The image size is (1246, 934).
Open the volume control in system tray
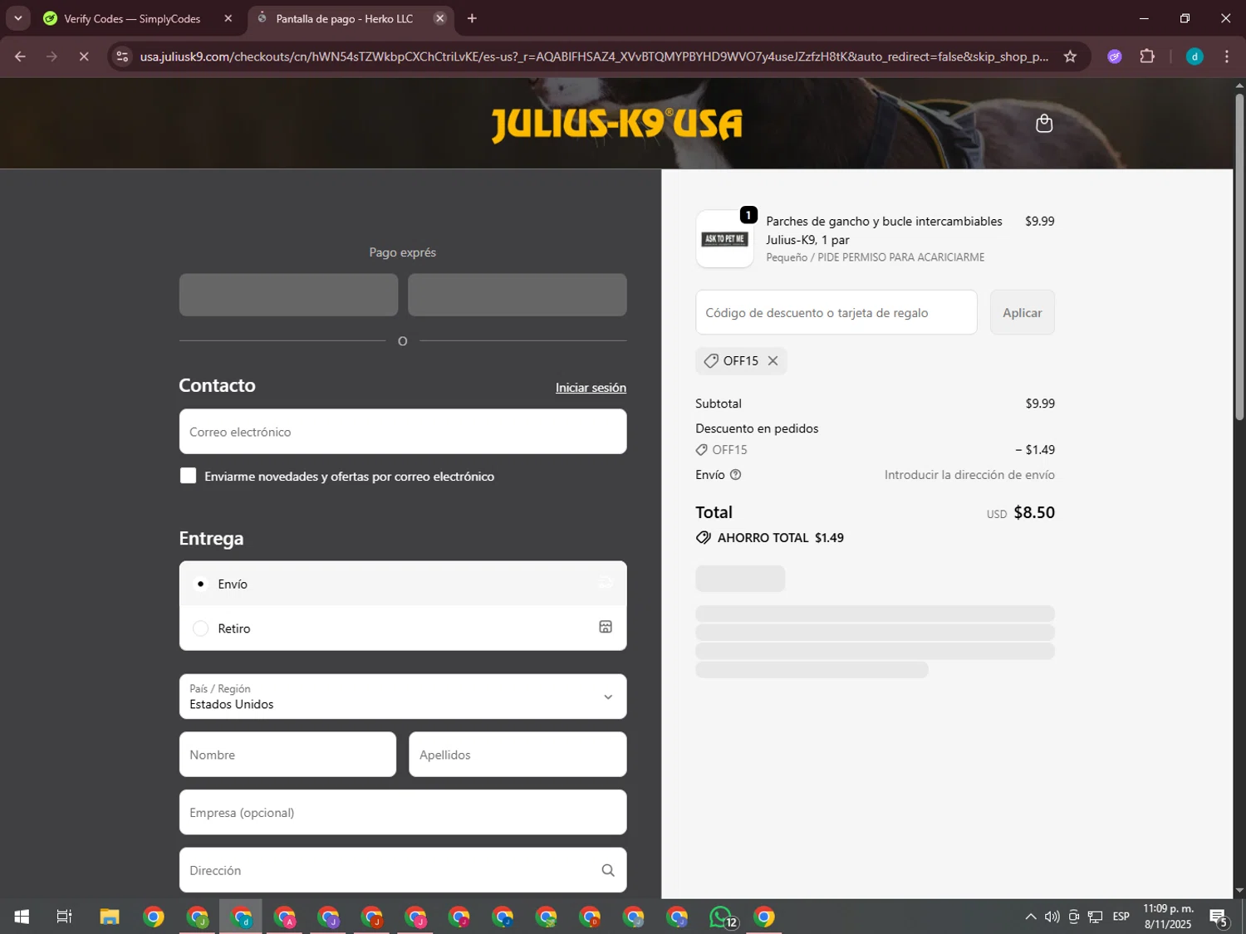coord(1052,917)
